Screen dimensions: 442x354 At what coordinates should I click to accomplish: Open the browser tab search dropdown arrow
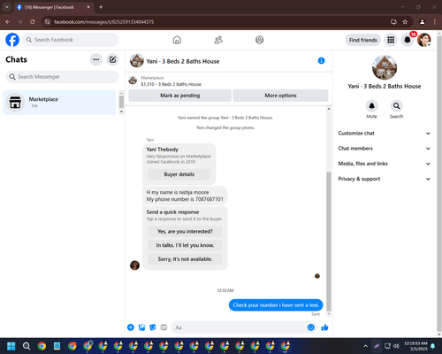[x=7, y=7]
